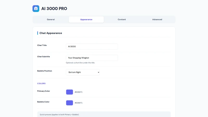Click the Chat Title field label
Image resolution: width=208 pixels, height=117 pixels.
pos(42,45)
